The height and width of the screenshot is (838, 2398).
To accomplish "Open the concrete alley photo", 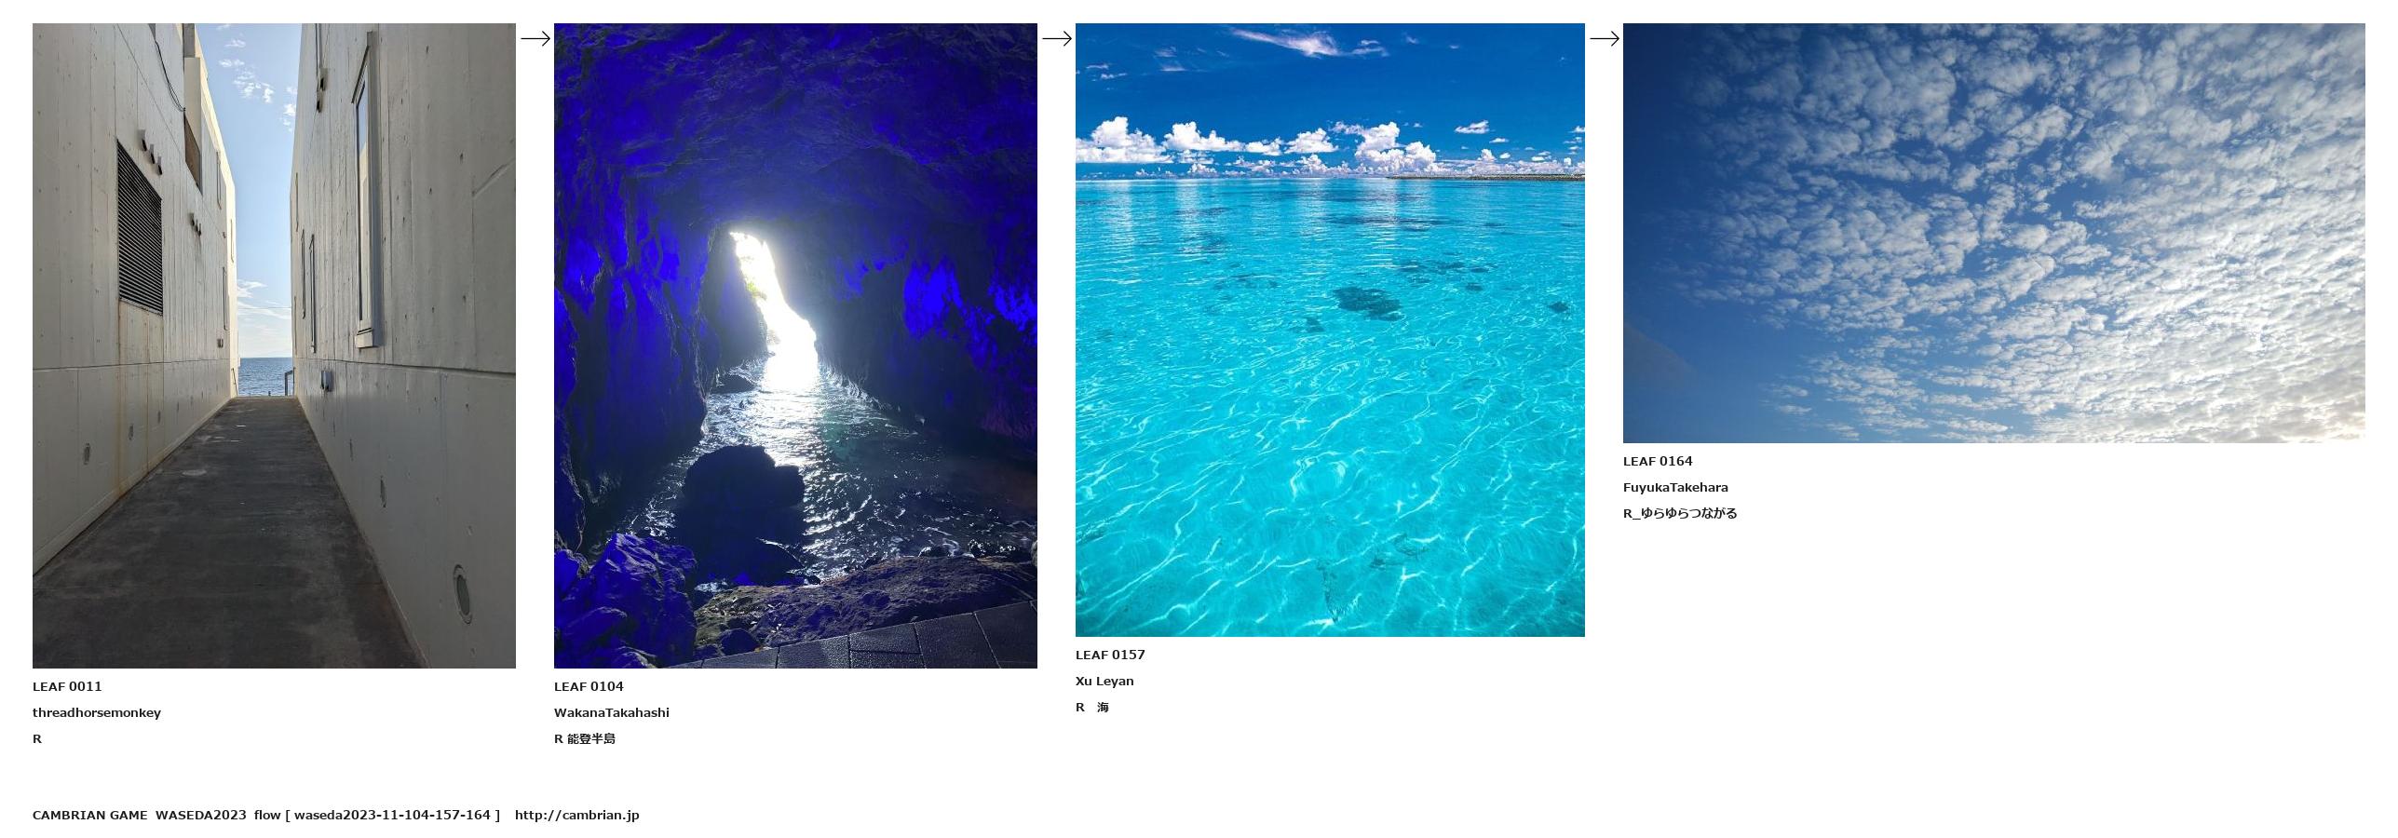I will coord(274,345).
